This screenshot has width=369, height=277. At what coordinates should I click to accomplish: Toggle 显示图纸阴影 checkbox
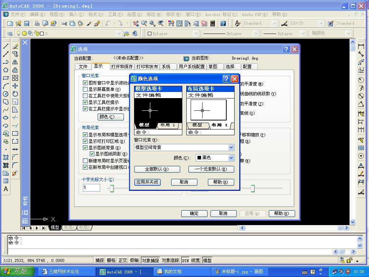tap(92, 154)
